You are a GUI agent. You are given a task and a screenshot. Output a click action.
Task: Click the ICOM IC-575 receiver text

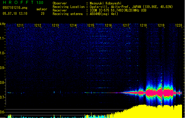118,10
